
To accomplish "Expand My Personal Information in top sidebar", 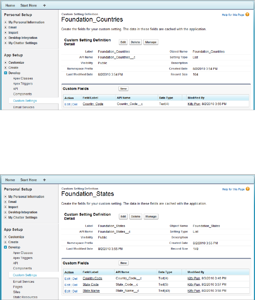I will (x=5, y=22).
